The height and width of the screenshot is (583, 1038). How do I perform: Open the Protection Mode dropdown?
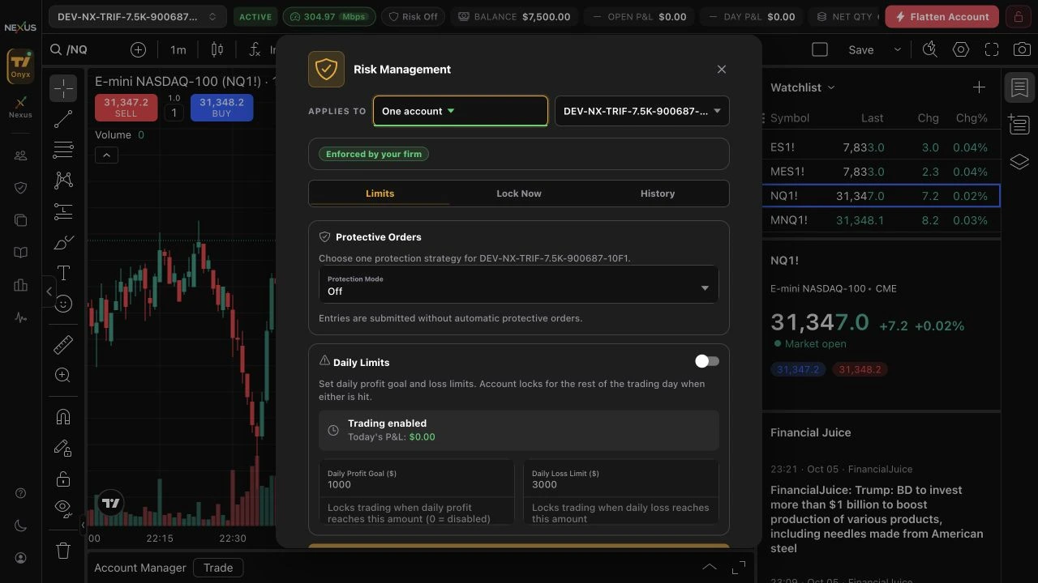tap(518, 285)
